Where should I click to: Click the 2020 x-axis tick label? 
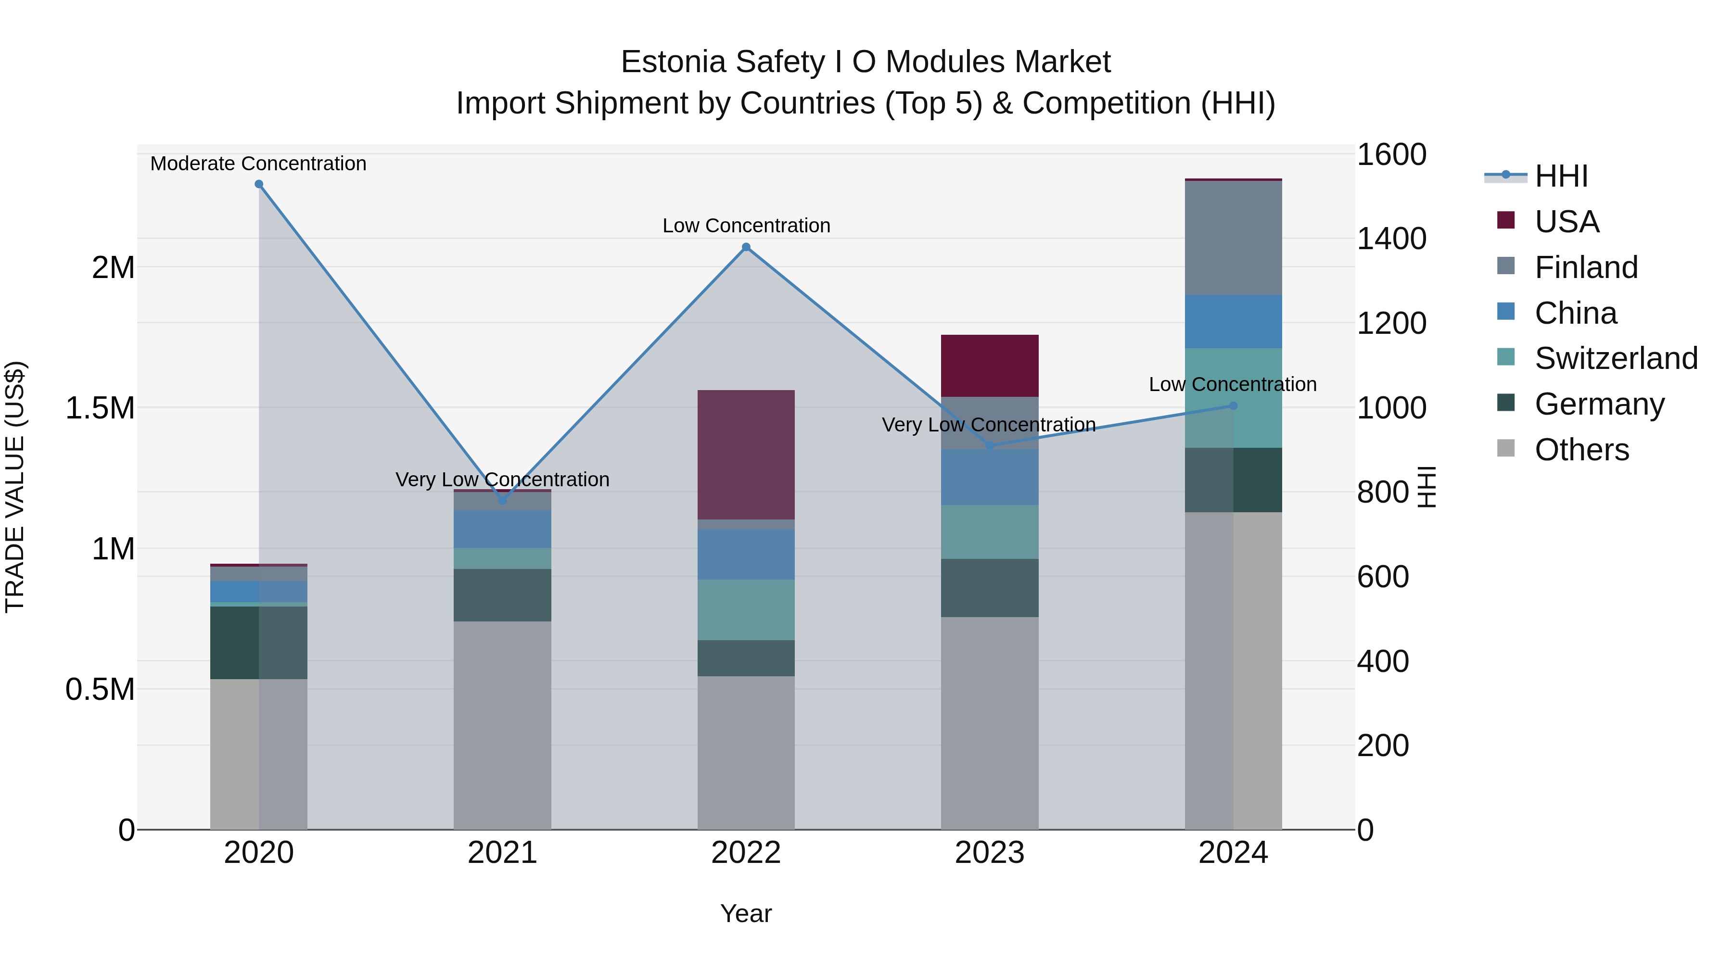[259, 853]
